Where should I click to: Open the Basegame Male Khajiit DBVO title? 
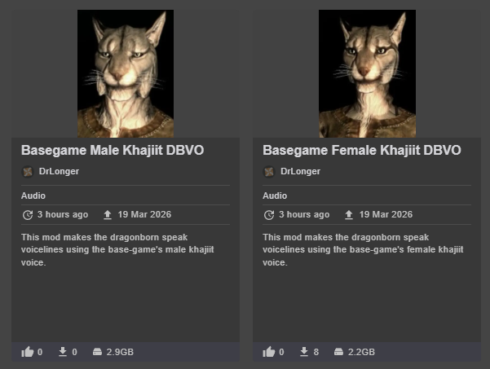[x=113, y=151]
